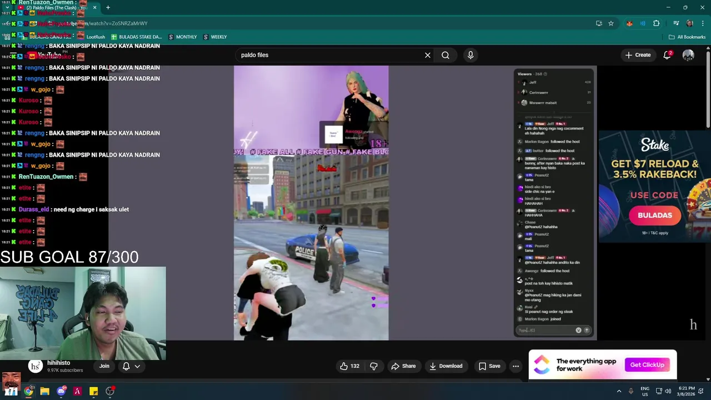Open the Chrome profile avatar
Screen dimensions: 711x400
[x=689, y=23]
